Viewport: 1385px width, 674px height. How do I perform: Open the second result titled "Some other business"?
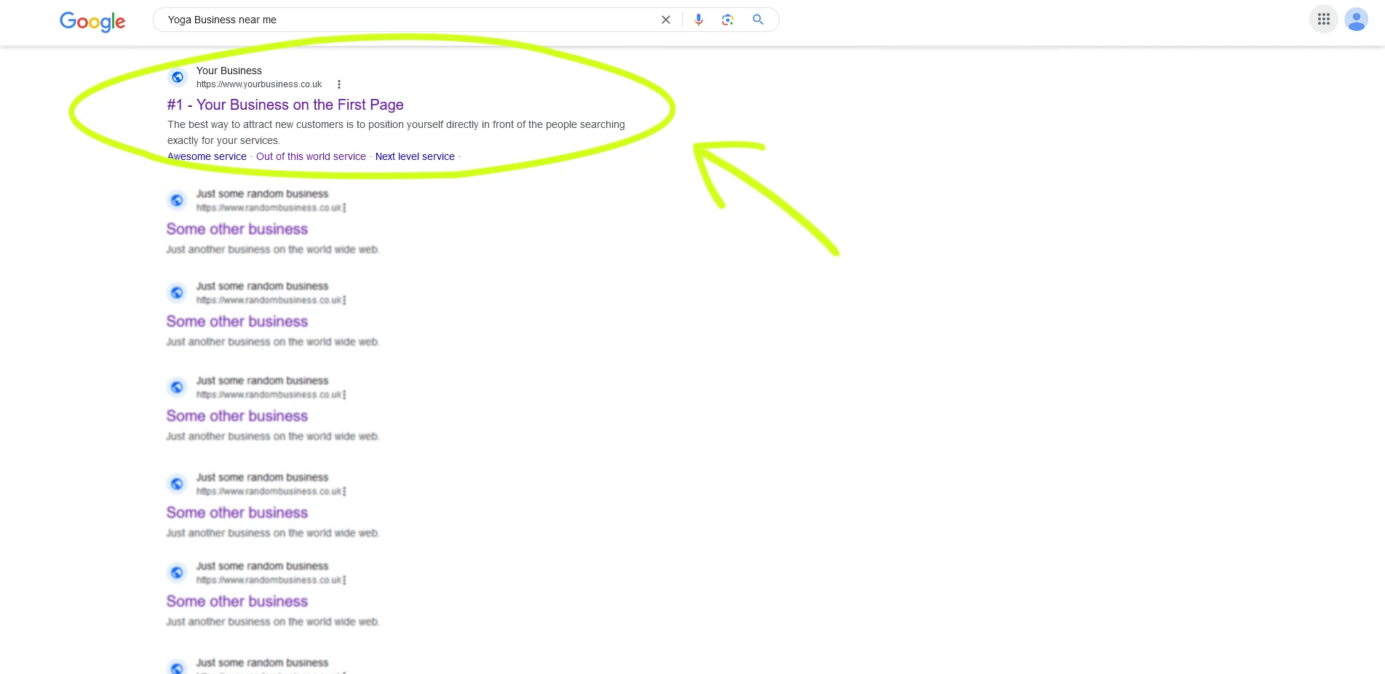point(237,229)
